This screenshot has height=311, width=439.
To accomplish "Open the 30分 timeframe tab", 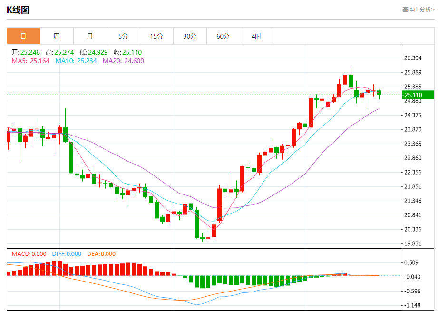I will (x=190, y=36).
